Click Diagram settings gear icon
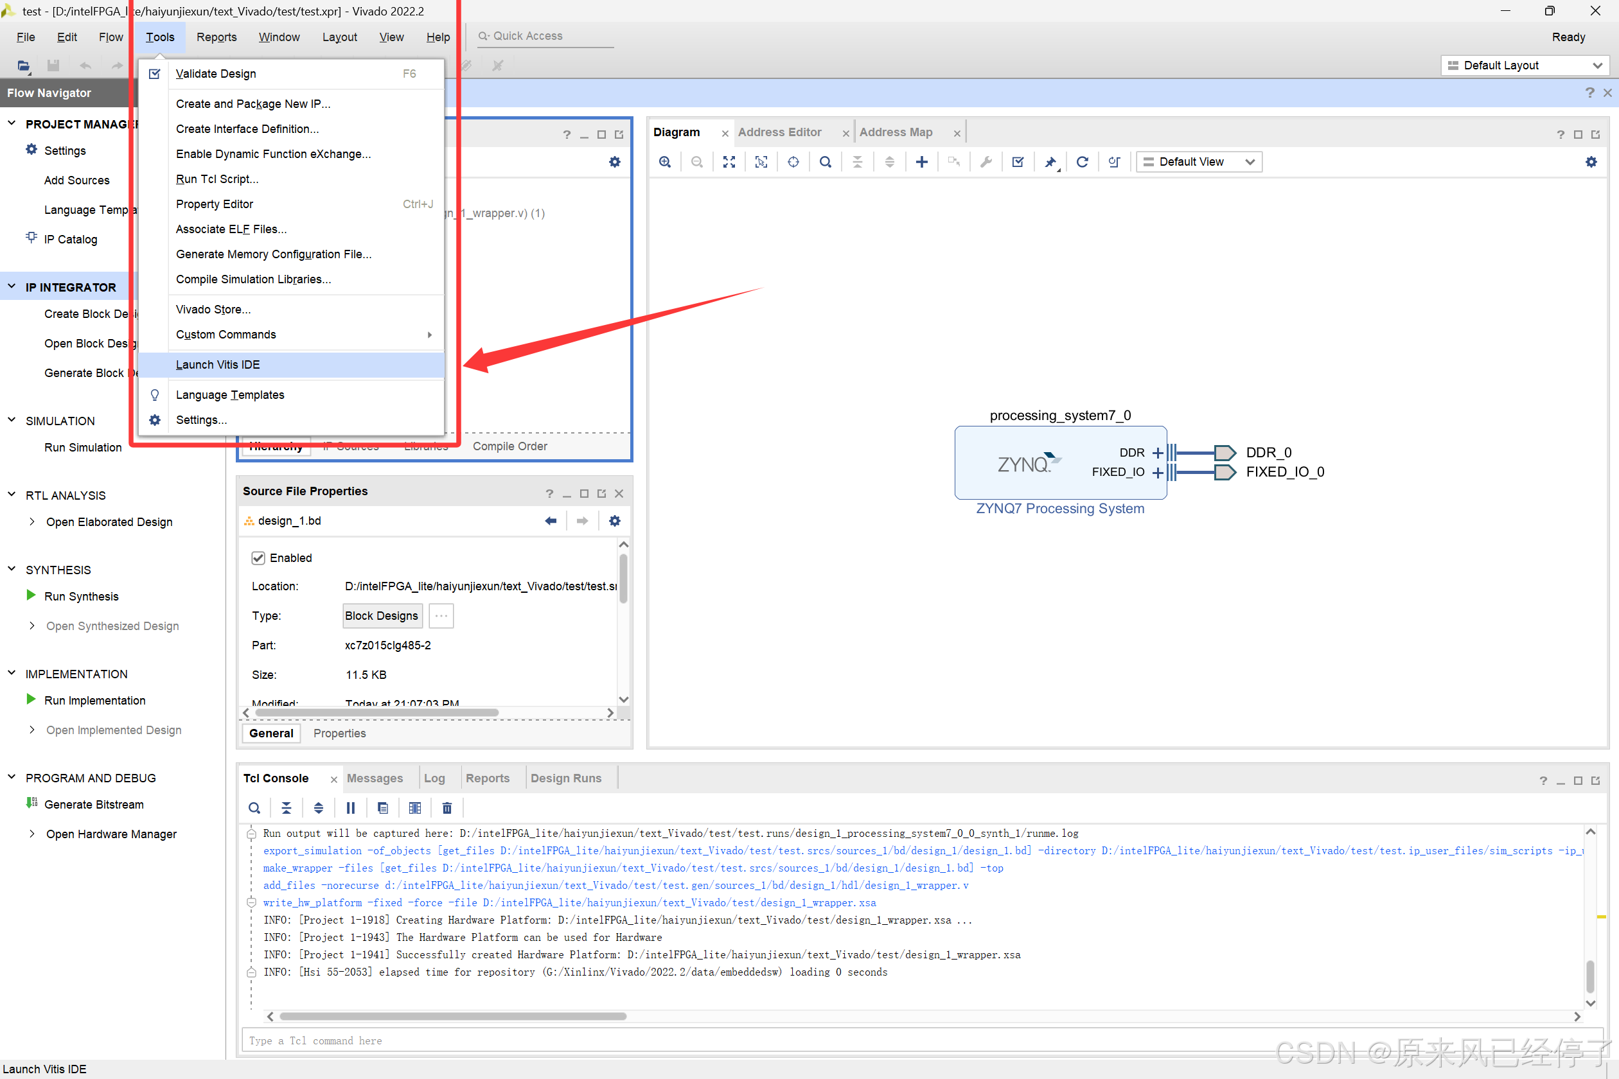This screenshot has width=1619, height=1079. pyautogui.click(x=1591, y=162)
